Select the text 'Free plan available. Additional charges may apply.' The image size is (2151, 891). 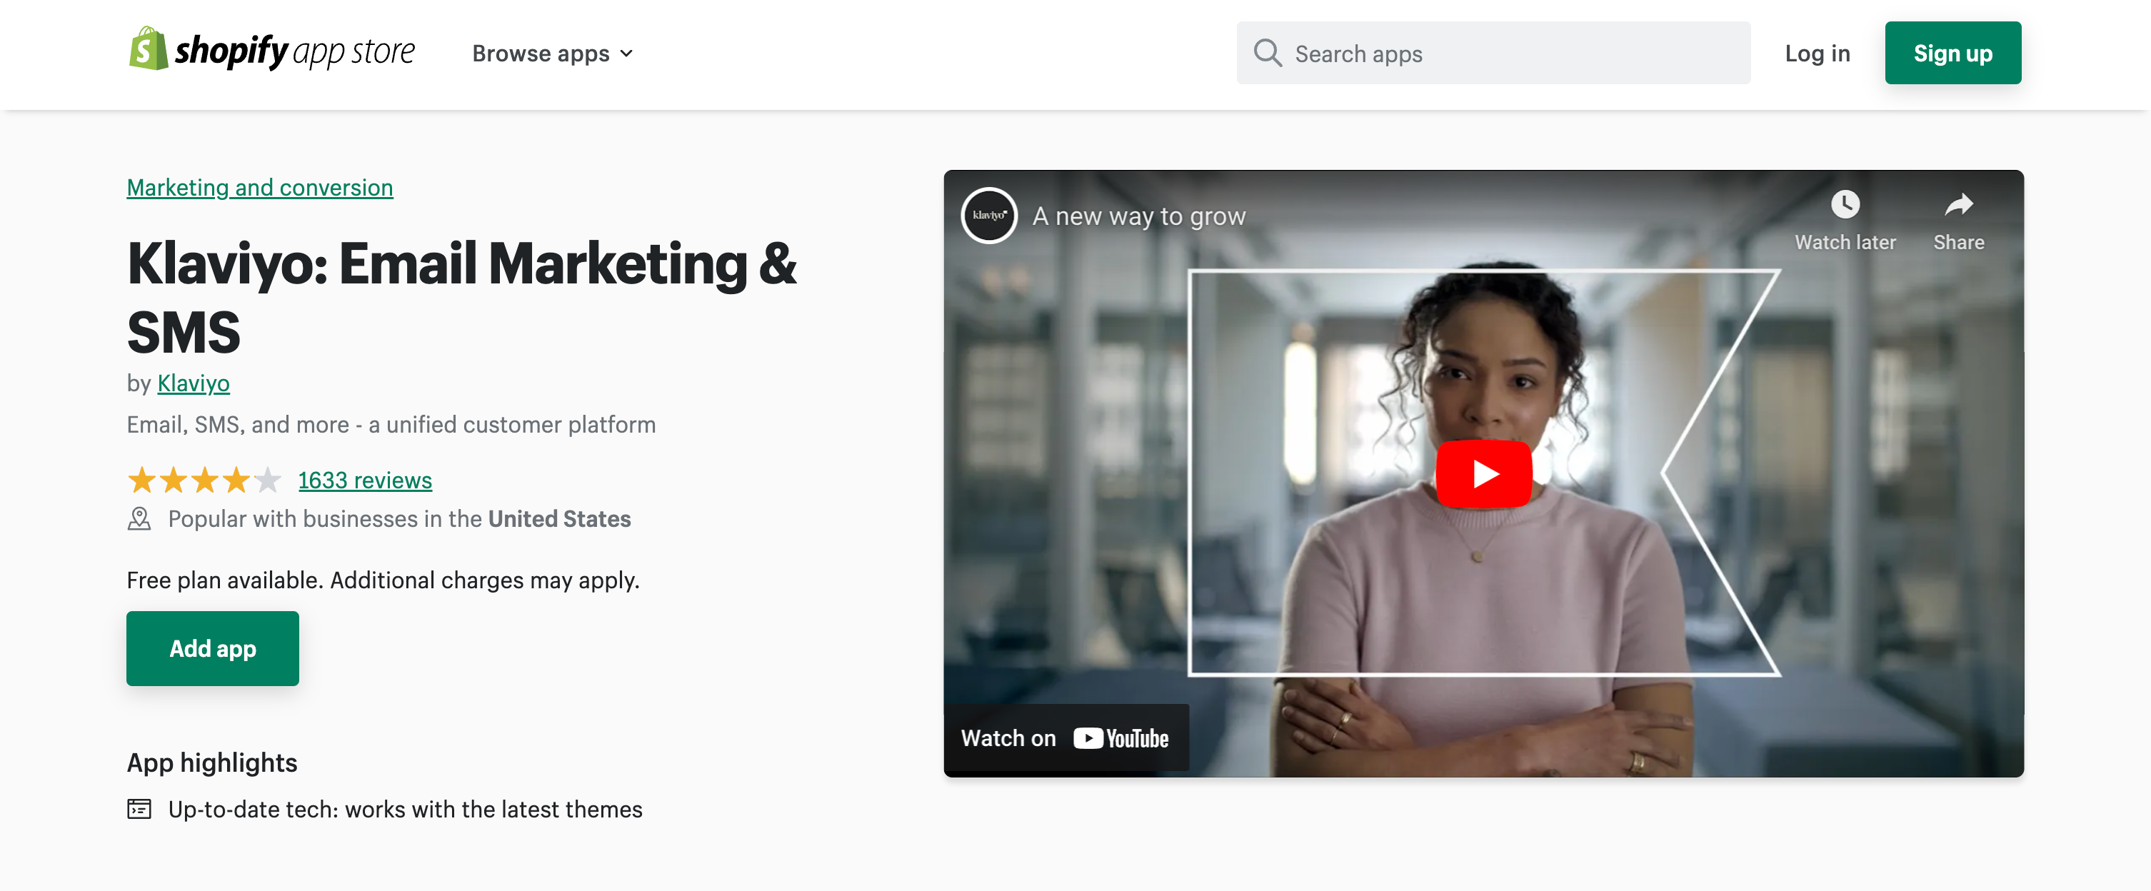(383, 580)
